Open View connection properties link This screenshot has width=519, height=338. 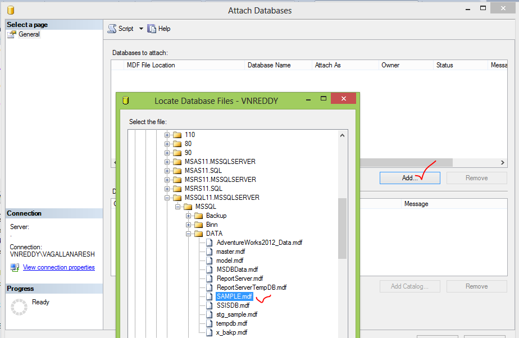coord(59,267)
